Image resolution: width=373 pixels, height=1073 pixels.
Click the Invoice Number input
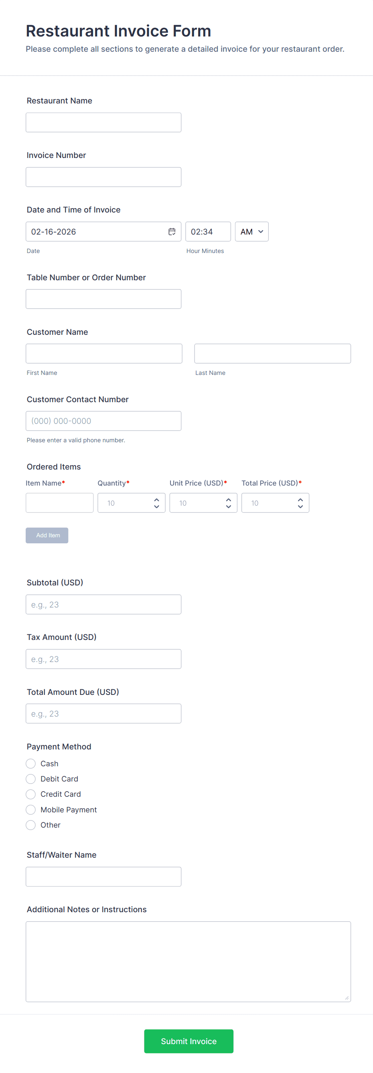(103, 177)
